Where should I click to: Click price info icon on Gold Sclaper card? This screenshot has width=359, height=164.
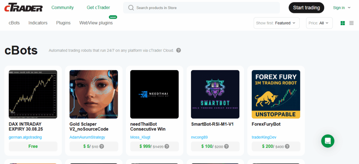(102, 146)
